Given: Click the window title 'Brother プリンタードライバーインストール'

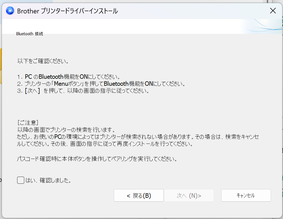Looking at the screenshot, I should pyautogui.click(x=67, y=11).
